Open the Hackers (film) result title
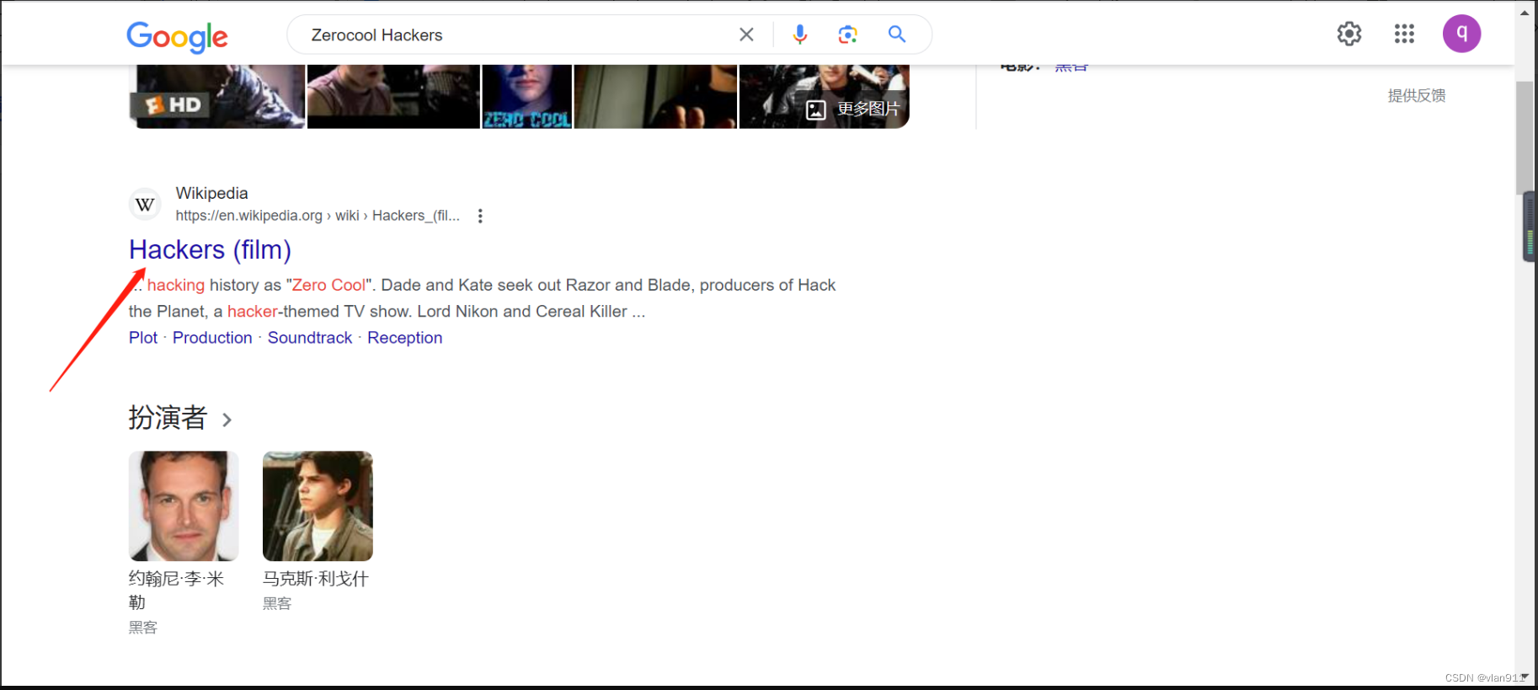This screenshot has height=690, width=1538. 210,249
